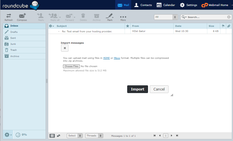
Task: Open list options gear in header
Action: pyautogui.click(x=51, y=26)
